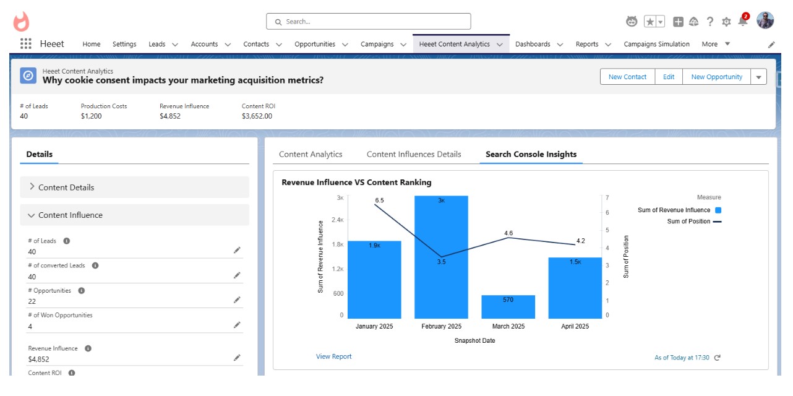Open the Global Actions plus icon
This screenshot has height=396, width=793.
(x=678, y=22)
